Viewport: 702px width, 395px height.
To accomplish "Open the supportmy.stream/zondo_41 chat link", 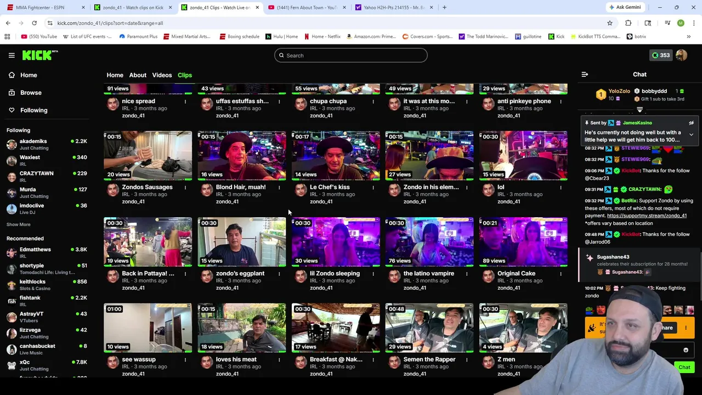I will (647, 216).
